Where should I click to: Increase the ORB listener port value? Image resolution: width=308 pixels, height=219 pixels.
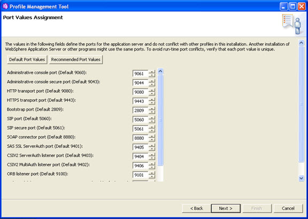click(x=152, y=173)
